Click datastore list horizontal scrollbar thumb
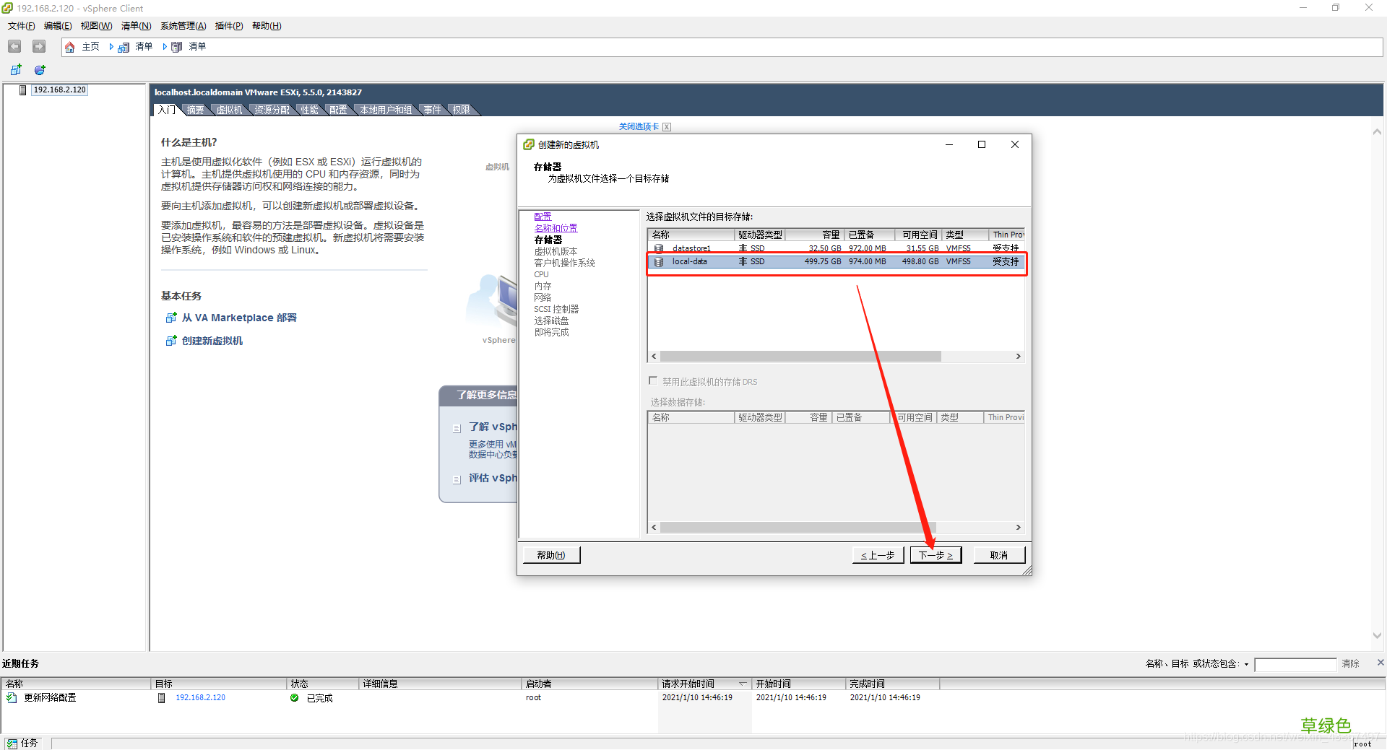The image size is (1387, 750). [x=800, y=357]
